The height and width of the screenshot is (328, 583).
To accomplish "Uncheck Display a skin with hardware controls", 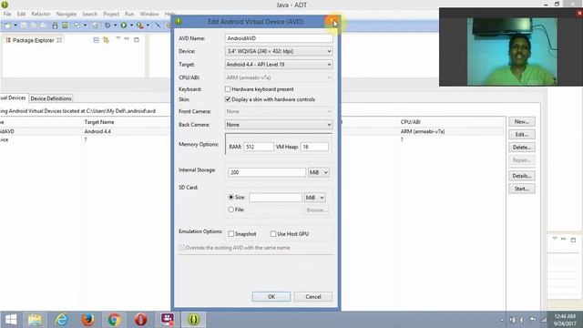I will coord(228,99).
